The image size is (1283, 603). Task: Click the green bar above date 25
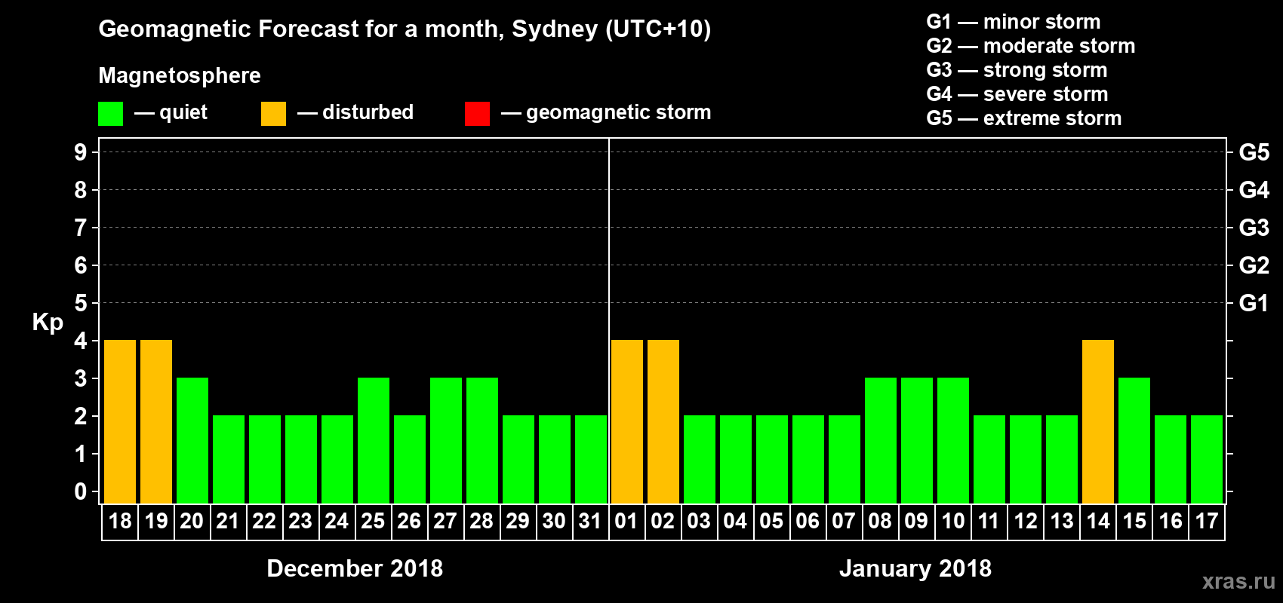(x=374, y=441)
